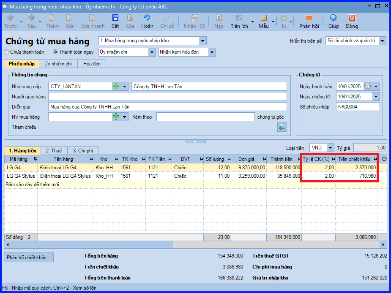Open the 2. Thuế tab
Viewport: 391px width, 293px height.
[x=54, y=151]
